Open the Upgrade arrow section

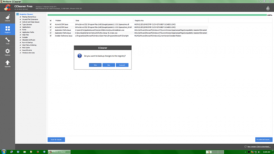click(x=8, y=63)
